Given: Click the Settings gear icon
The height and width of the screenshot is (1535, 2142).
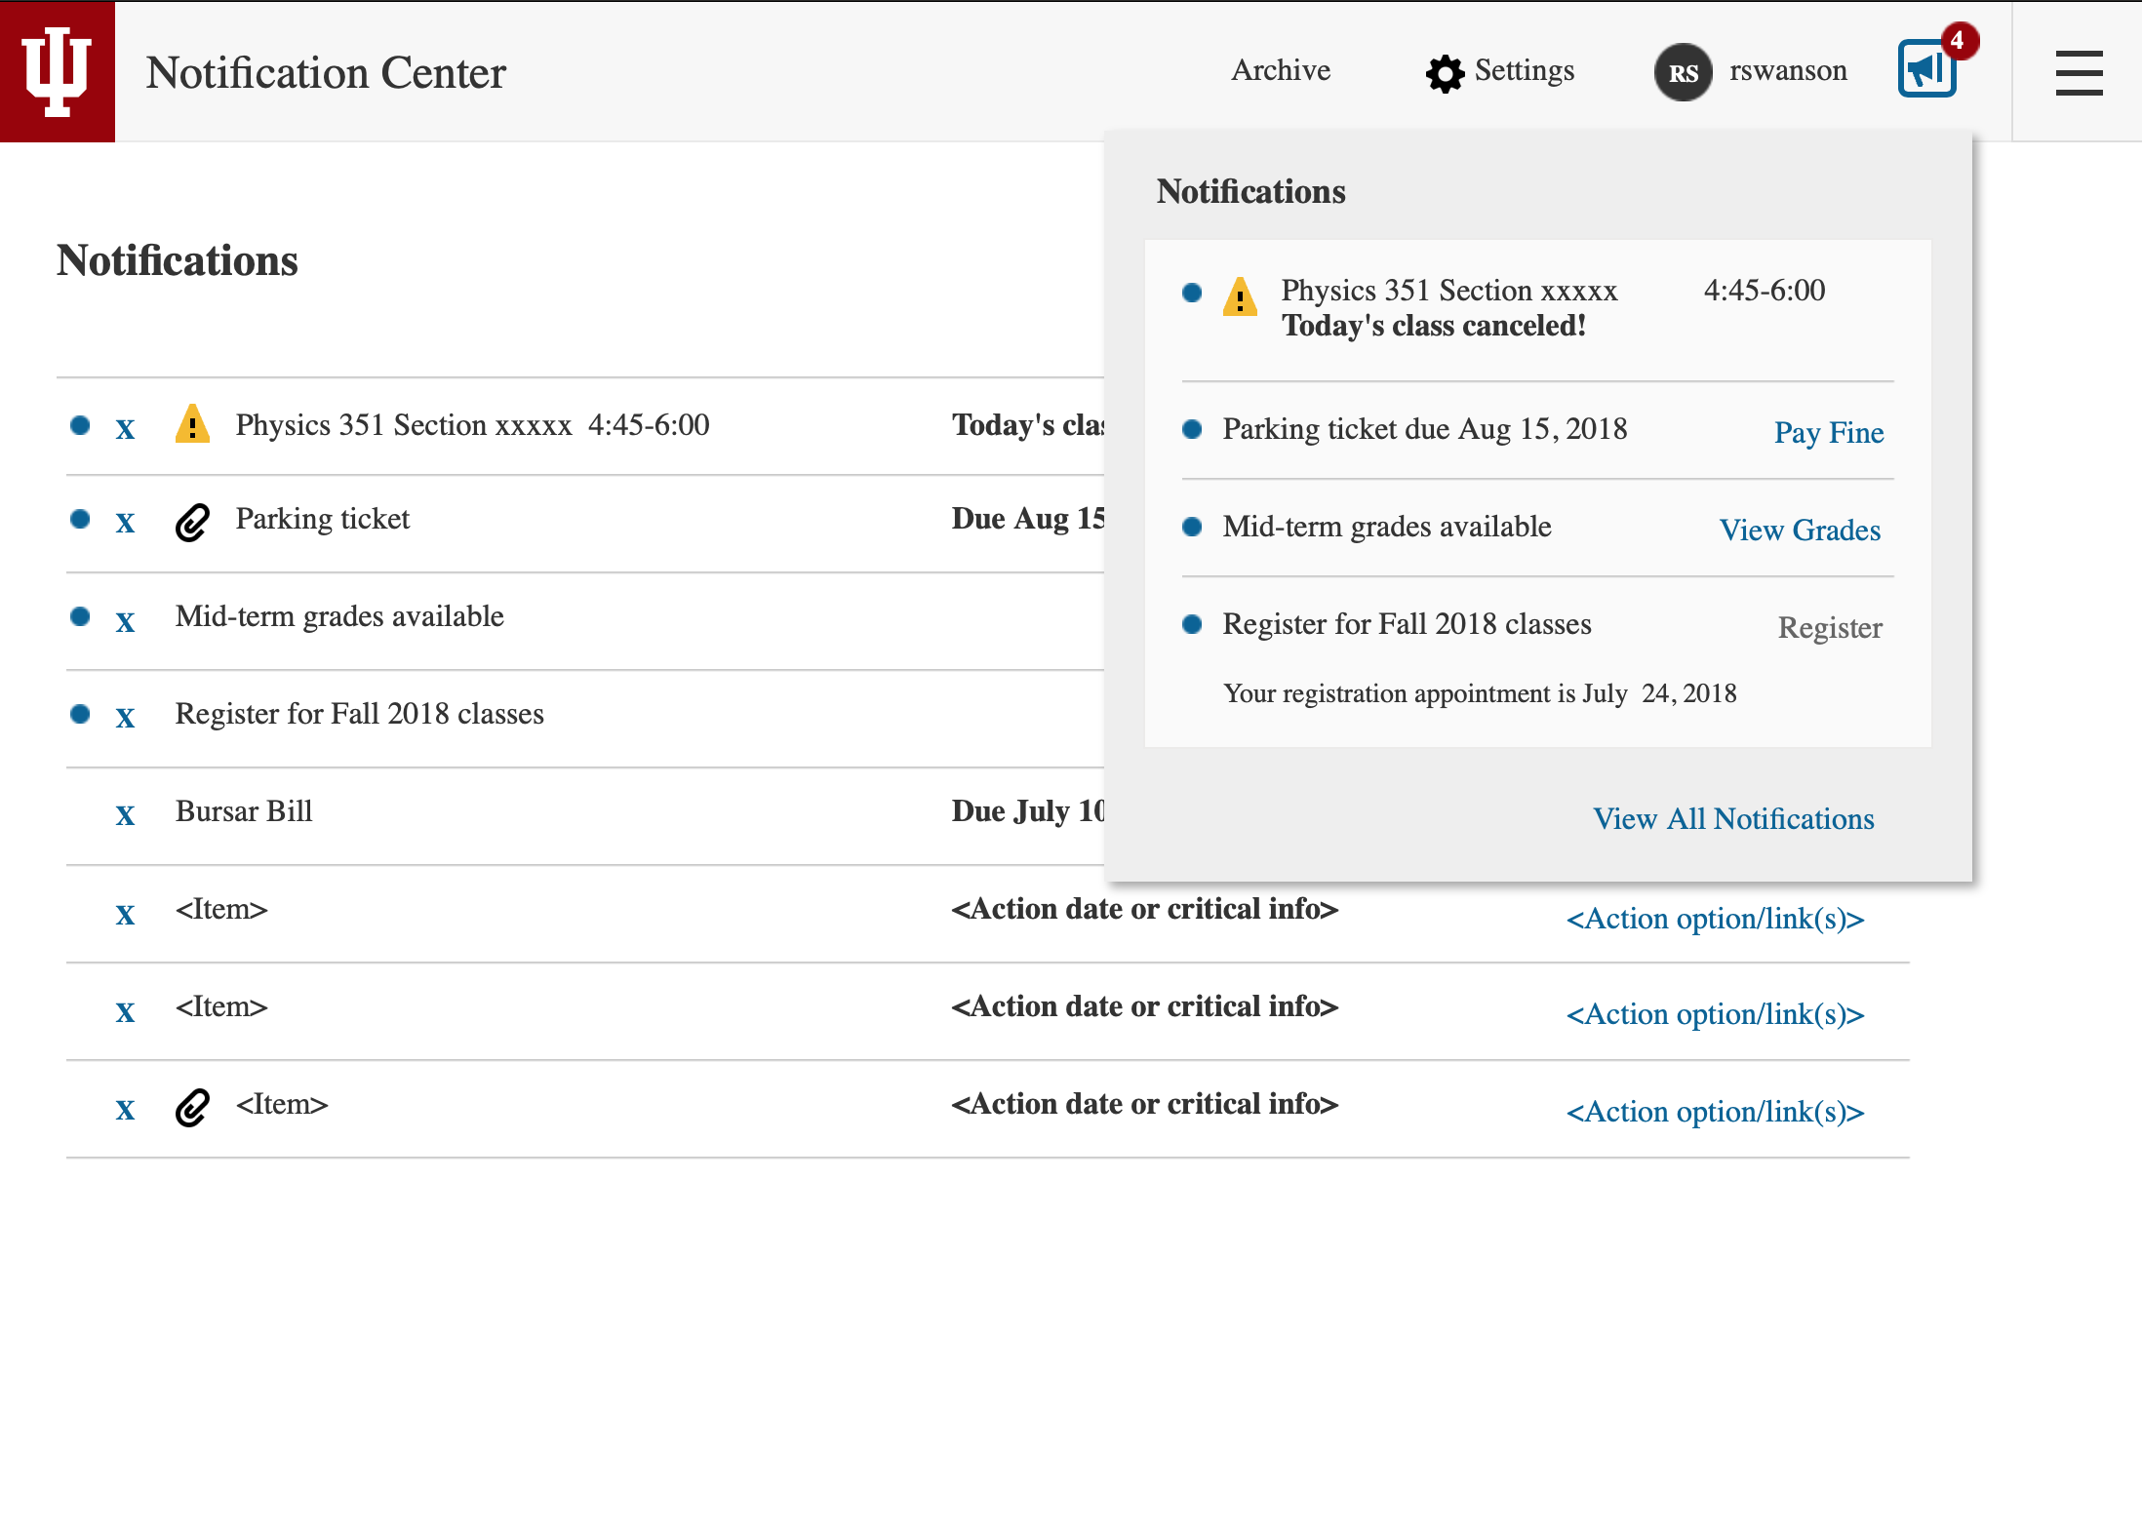Looking at the screenshot, I should (x=1445, y=73).
